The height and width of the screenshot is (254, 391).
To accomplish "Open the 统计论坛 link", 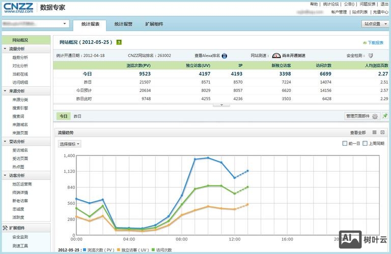I will click(x=331, y=4).
